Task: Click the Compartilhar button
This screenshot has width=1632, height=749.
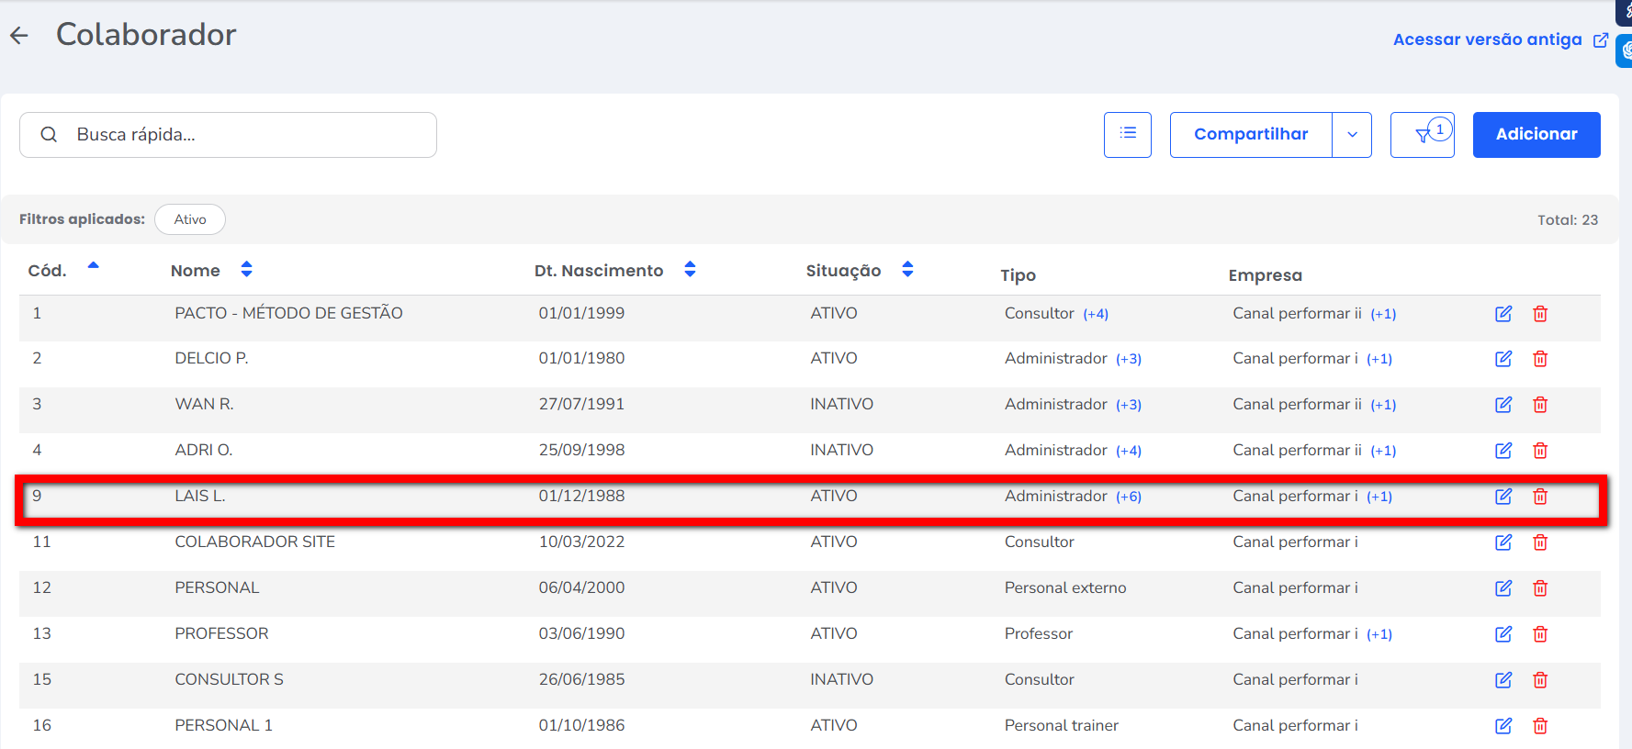Action: (x=1250, y=134)
